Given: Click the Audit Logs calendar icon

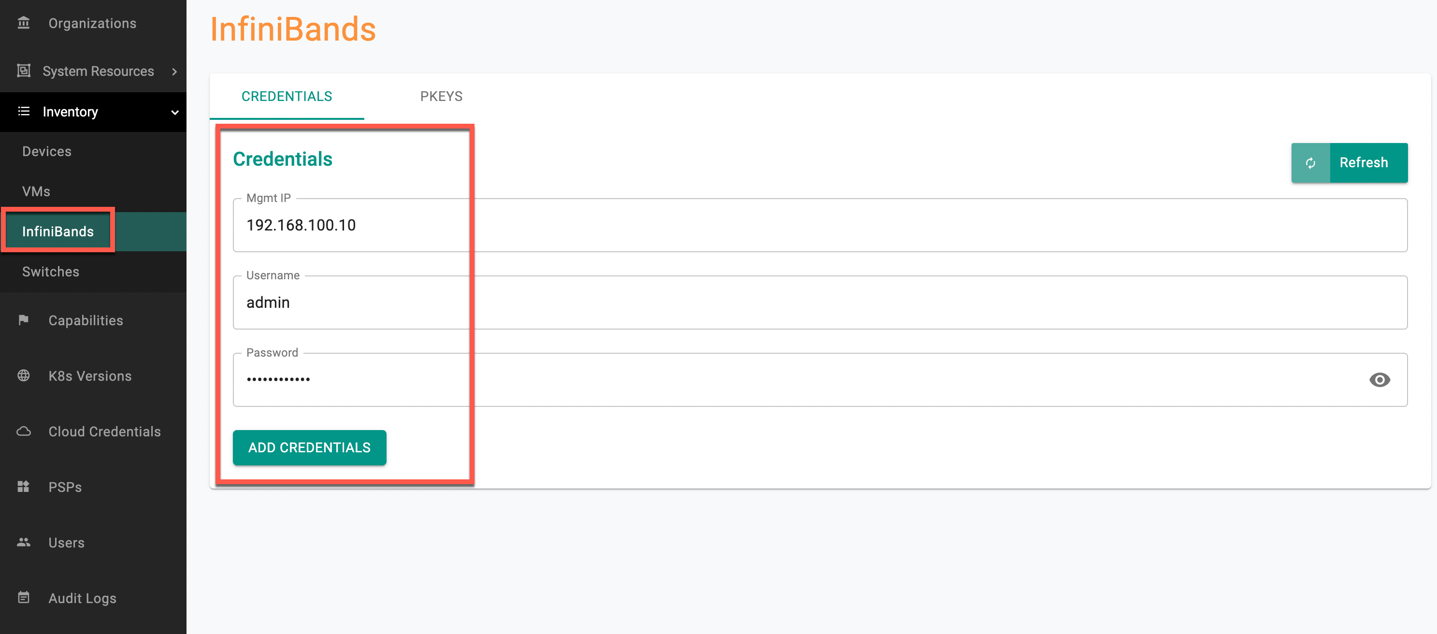Looking at the screenshot, I should coord(23,597).
